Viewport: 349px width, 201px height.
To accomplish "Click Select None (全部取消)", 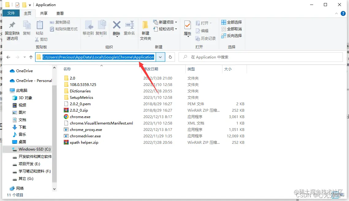I will (231, 29).
